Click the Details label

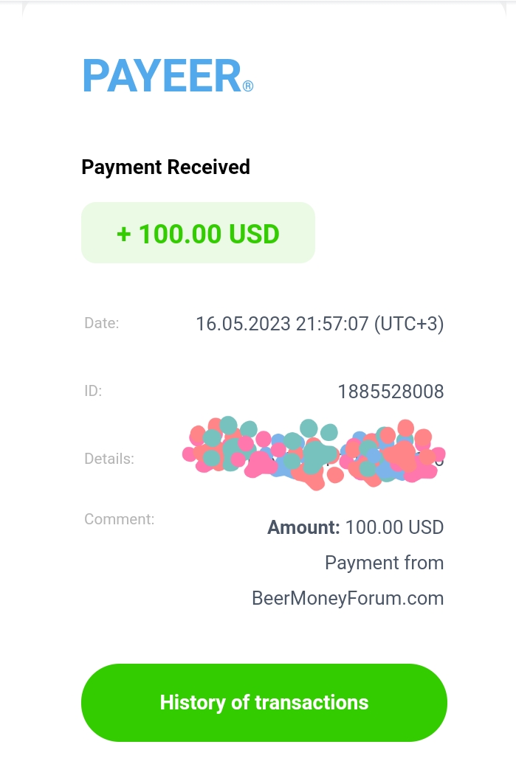(x=109, y=459)
